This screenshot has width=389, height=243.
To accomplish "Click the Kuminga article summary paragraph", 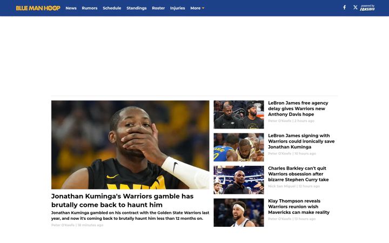I will coord(130,215).
